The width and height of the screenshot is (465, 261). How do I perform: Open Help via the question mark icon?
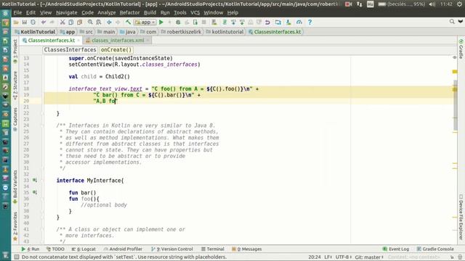[x=310, y=22]
